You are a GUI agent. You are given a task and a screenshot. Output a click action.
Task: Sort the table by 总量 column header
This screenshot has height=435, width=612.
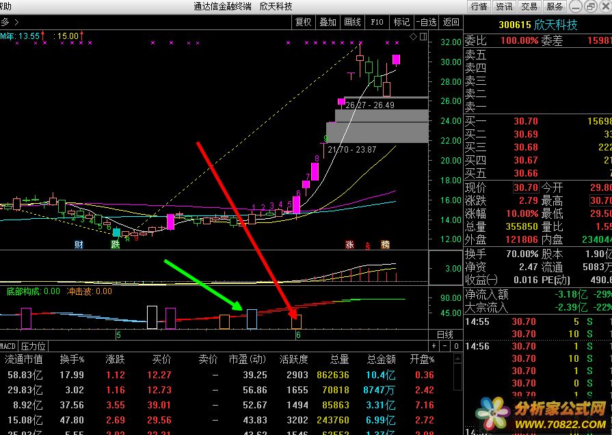(339, 359)
